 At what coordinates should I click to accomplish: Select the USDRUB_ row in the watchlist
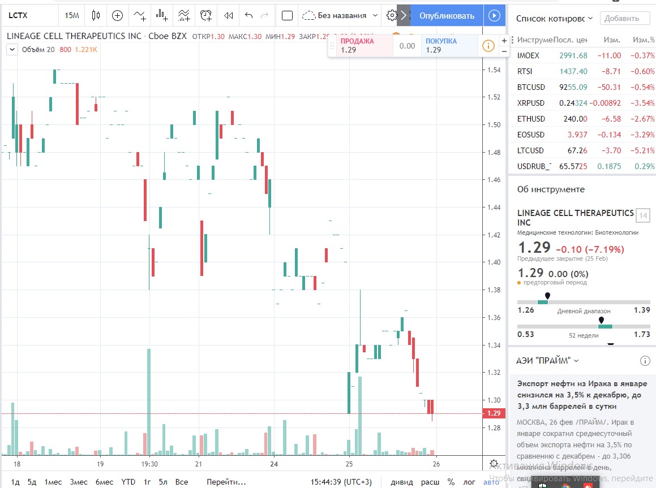(582, 166)
